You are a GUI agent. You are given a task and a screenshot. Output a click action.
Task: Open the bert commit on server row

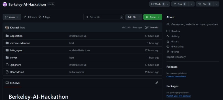click(x=72, y=58)
